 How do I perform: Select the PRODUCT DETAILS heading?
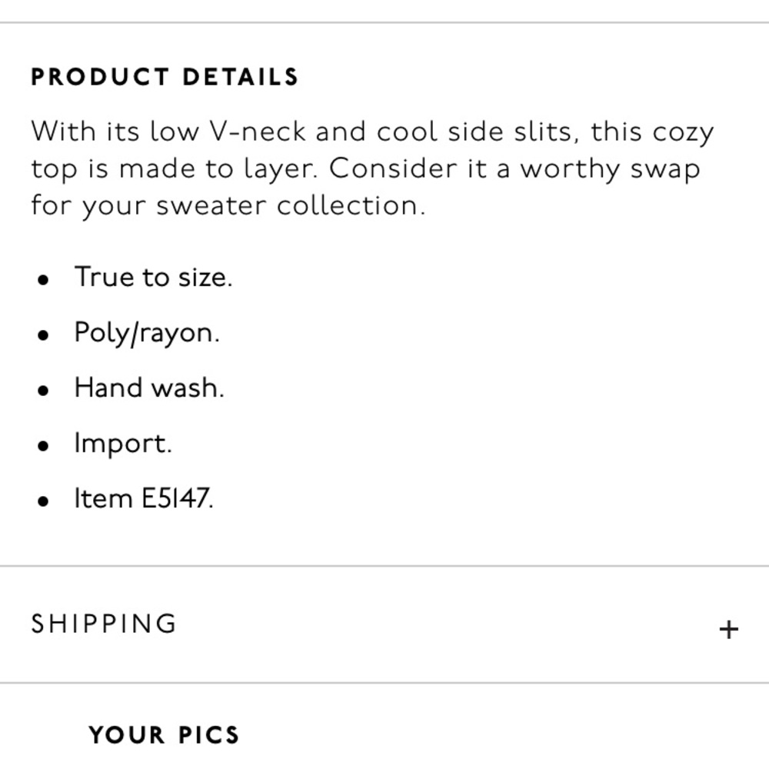click(x=164, y=76)
